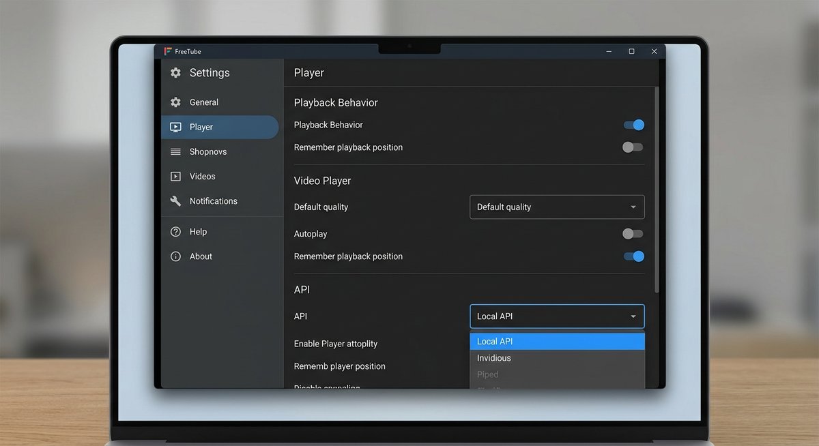Click the Rememb player position row
This screenshot has width=819, height=446.
(339, 366)
